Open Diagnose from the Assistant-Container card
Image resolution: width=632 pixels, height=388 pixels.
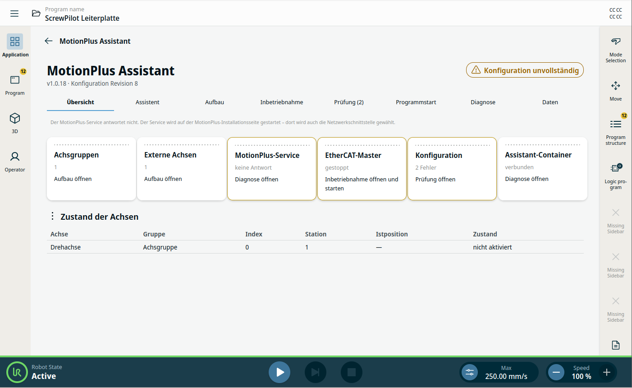coord(527,179)
